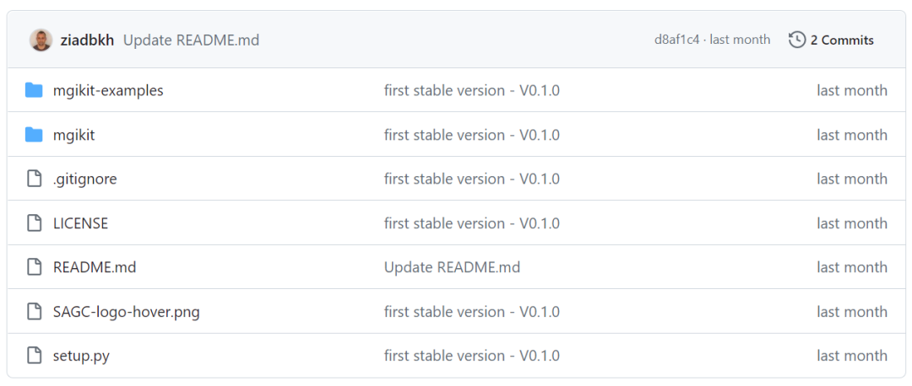Screen dimensions: 912x386
Task: Click the SAGC-logo-hover.png file icon
Action: pos(34,312)
